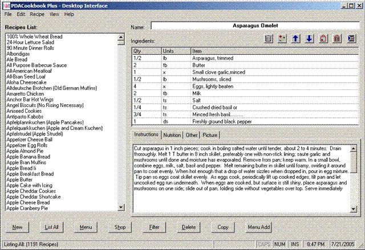Click the Copy button
The image size is (365, 250).
tap(223, 227)
